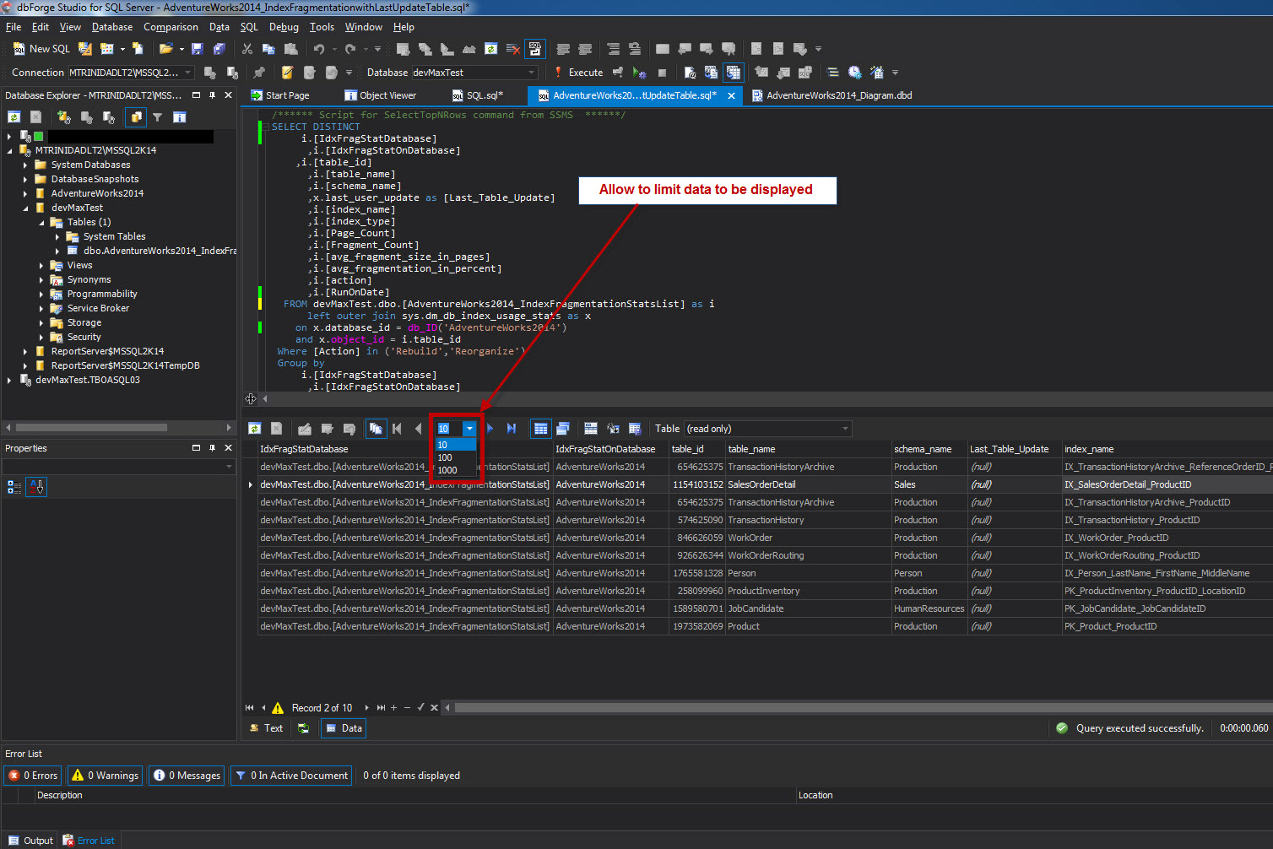Click the Save file diskette icon
This screenshot has height=849, width=1273.
[198, 49]
